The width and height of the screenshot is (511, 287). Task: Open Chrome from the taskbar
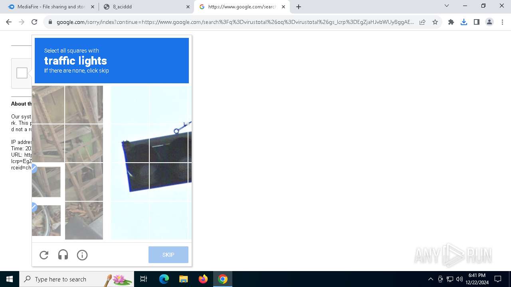click(223, 279)
